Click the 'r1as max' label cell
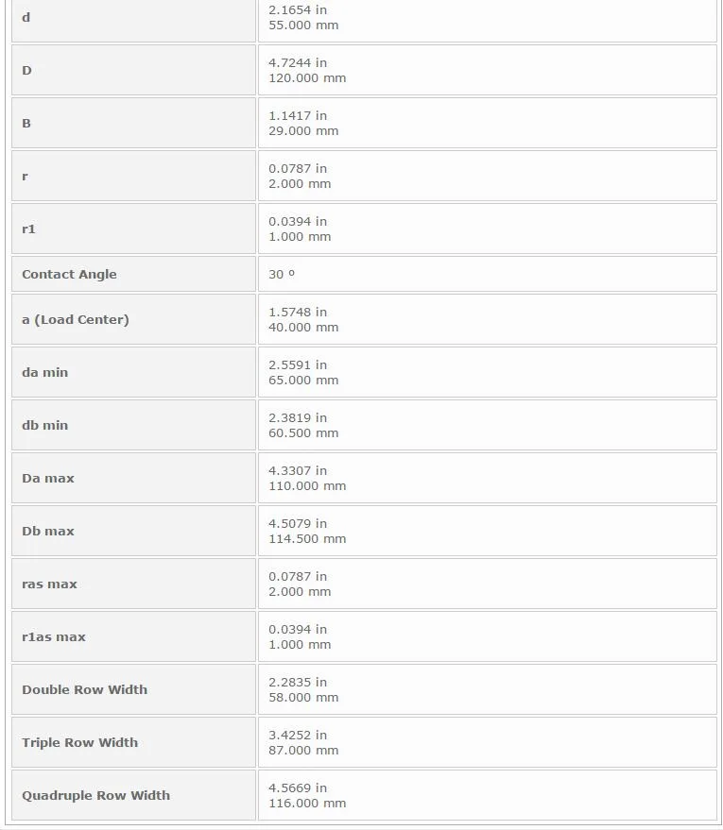 click(133, 636)
